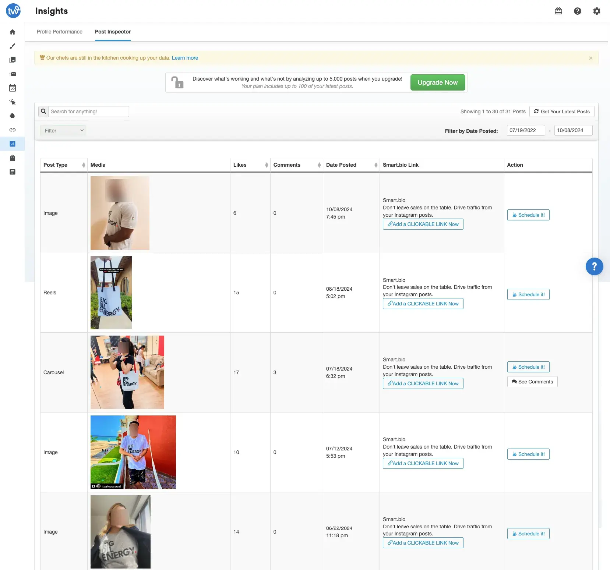Click the blue floating help bubble
Image resolution: width=610 pixels, height=570 pixels.
coord(595,266)
